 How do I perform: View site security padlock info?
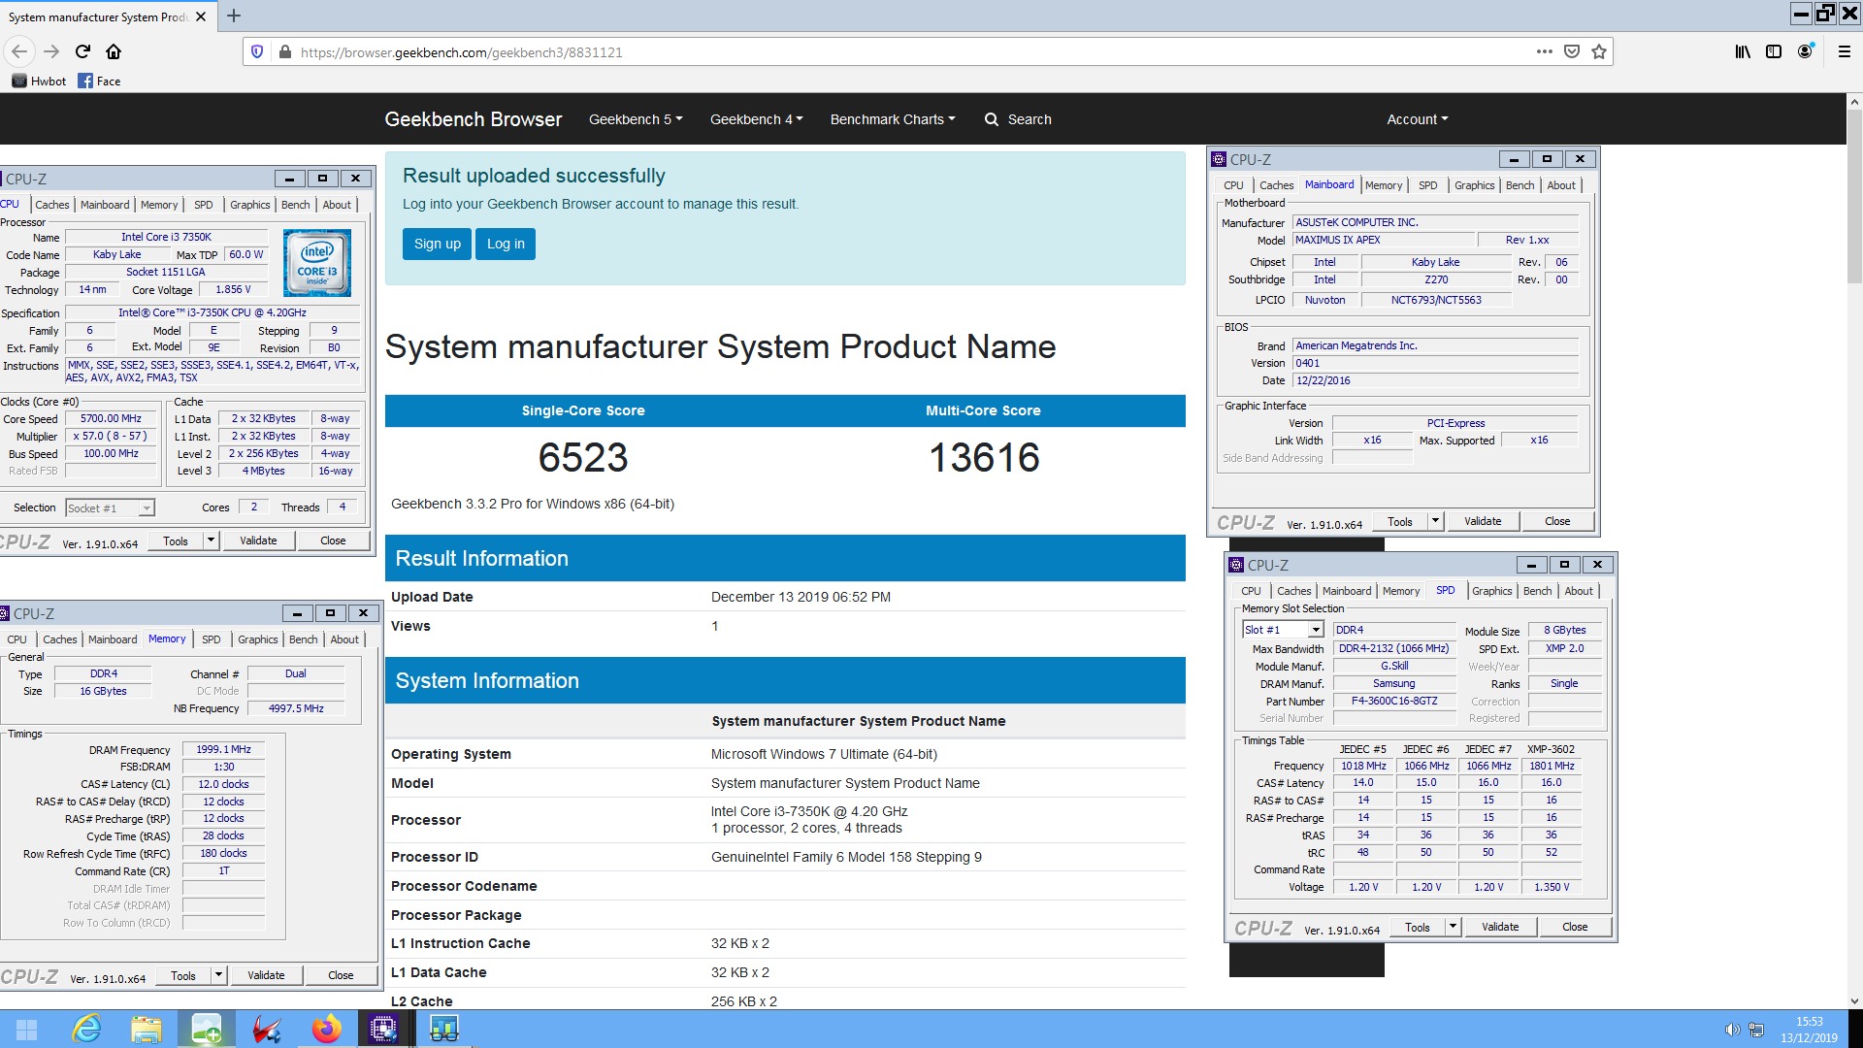coord(284,51)
